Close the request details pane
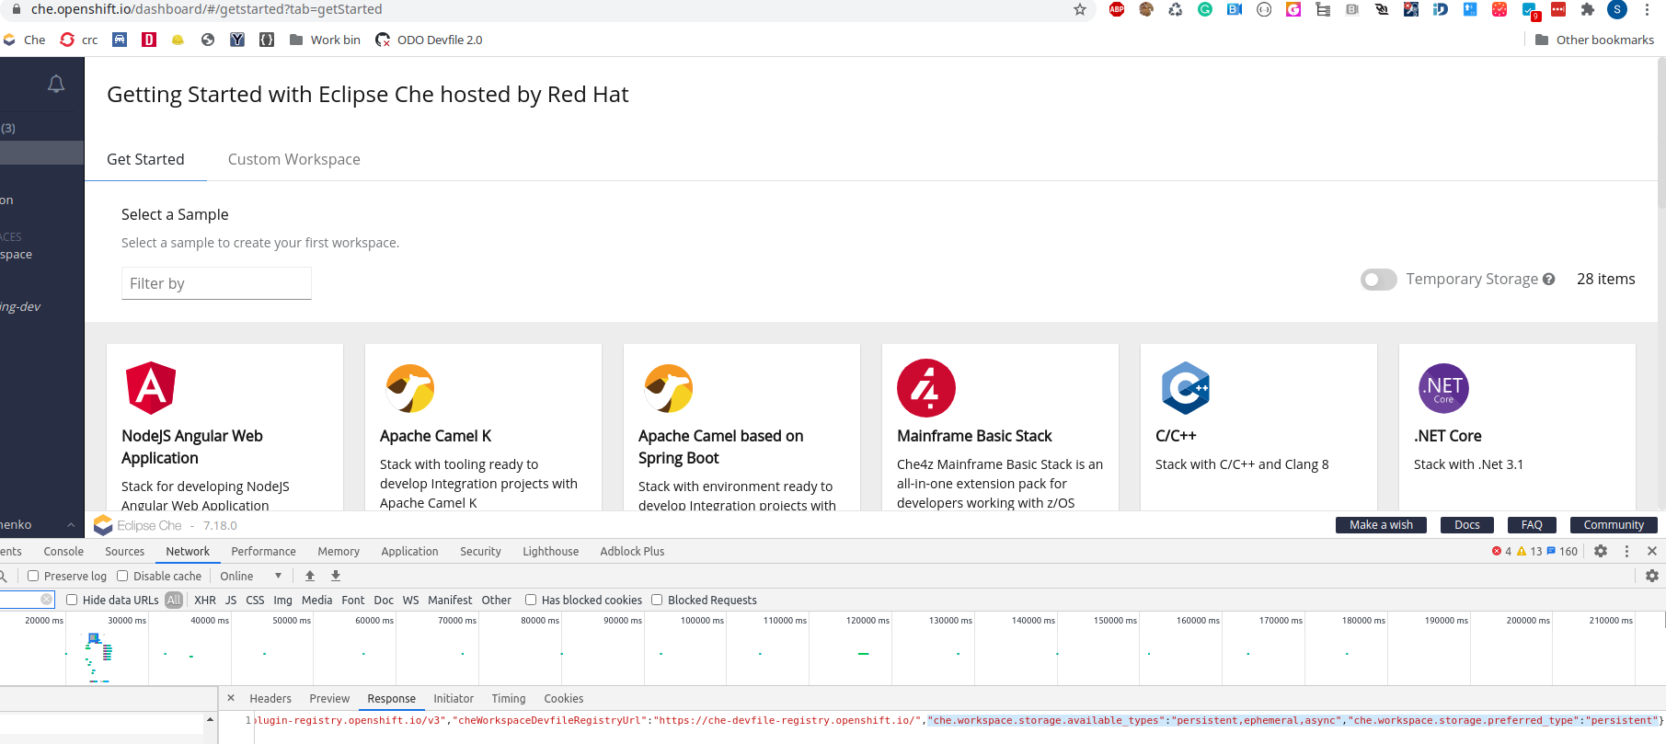Image resolution: width=1666 pixels, height=744 pixels. click(x=231, y=698)
